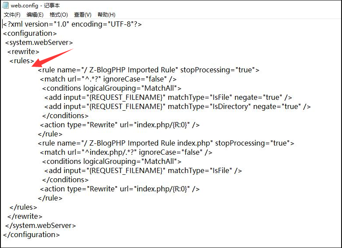342x248 pixels.
Task: Click the first rule's stopProcessing="true" attribute
Action: click(x=220, y=70)
